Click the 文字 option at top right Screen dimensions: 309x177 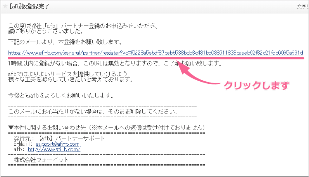tap(303, 7)
